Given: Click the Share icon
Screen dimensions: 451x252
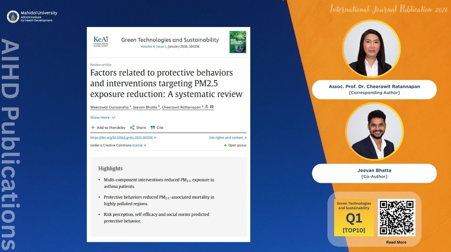Looking at the screenshot, I should click(x=132, y=128).
